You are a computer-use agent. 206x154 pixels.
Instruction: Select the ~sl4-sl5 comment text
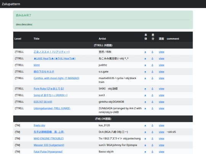171,132
